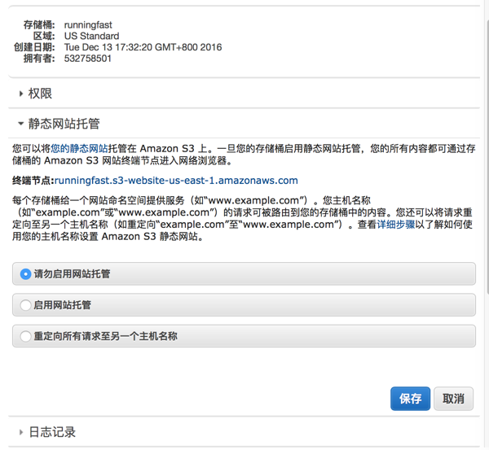Screen dimensions: 489x450
Task: Expand the 日志记录 section triangle
Action: point(21,432)
